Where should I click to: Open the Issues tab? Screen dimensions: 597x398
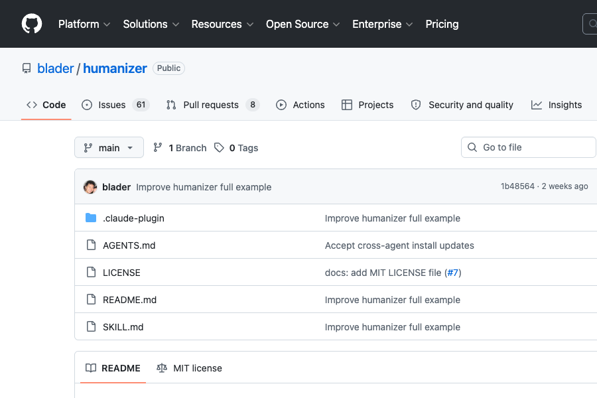pyautogui.click(x=115, y=105)
